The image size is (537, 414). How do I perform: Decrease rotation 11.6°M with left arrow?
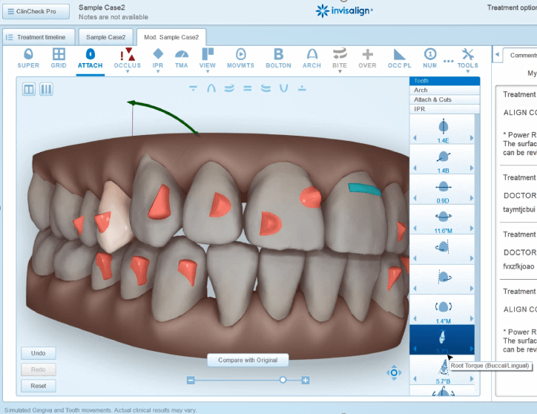(415, 229)
